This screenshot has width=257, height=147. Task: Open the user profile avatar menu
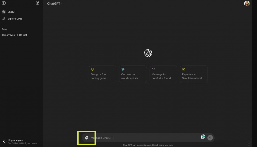pyautogui.click(x=247, y=3)
